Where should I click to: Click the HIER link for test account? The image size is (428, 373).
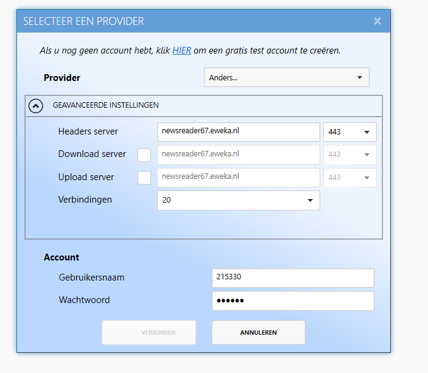[181, 51]
